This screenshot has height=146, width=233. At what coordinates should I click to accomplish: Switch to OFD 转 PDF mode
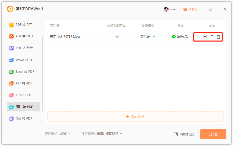click(x=23, y=95)
